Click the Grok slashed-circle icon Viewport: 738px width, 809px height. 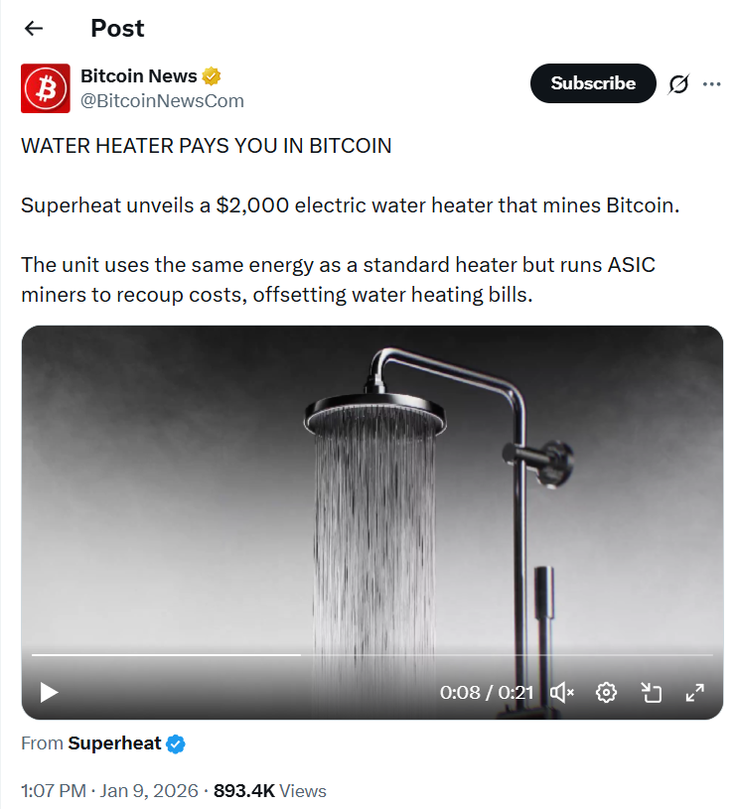[x=678, y=83]
